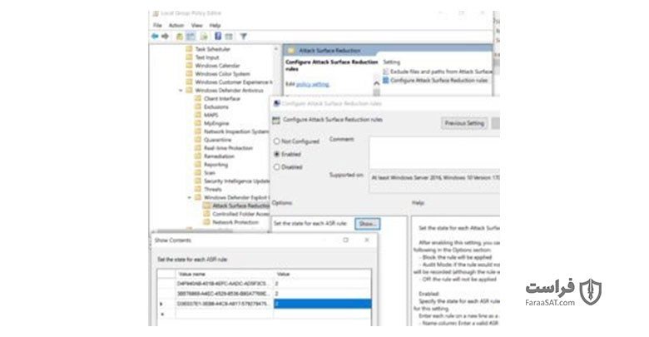This screenshot has height=337, width=649.
Task: Click the folder icon in the Attack Surface Reduction header
Action: (291, 51)
